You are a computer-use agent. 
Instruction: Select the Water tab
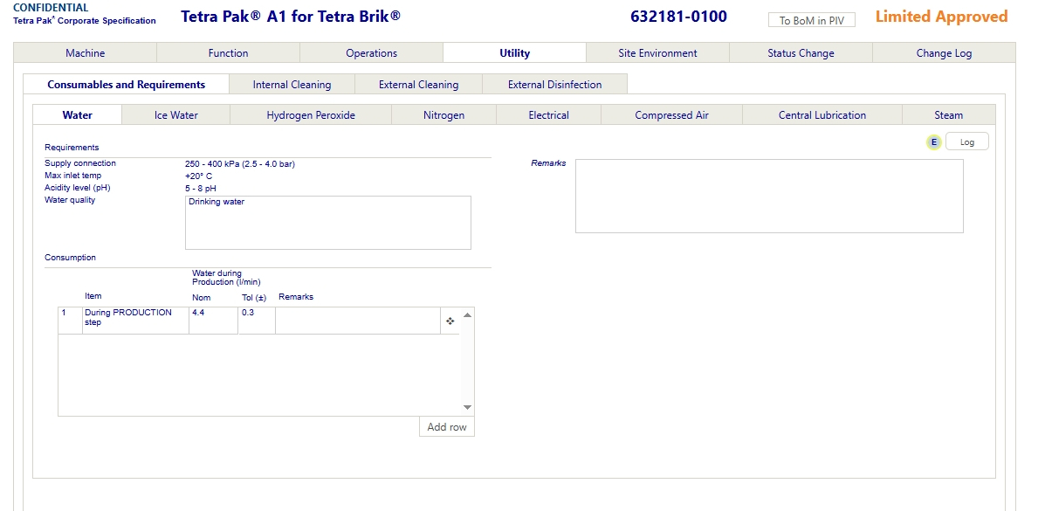[x=78, y=114]
